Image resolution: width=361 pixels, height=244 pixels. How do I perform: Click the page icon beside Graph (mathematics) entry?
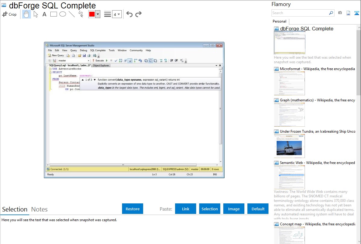point(277,100)
